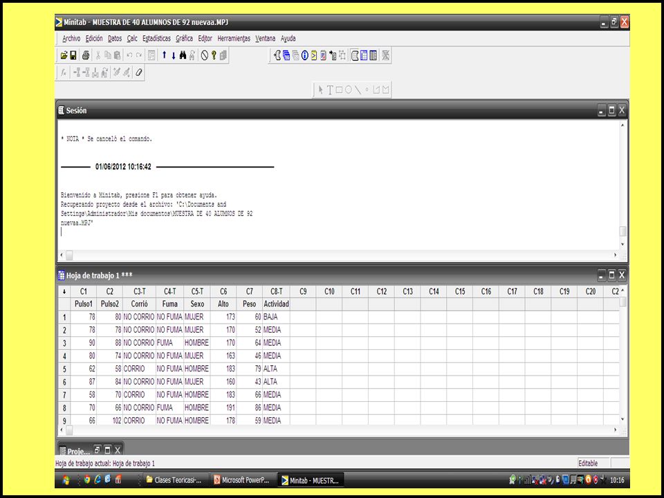
Task: Click the Undo arrow icon
Action: pos(129,55)
